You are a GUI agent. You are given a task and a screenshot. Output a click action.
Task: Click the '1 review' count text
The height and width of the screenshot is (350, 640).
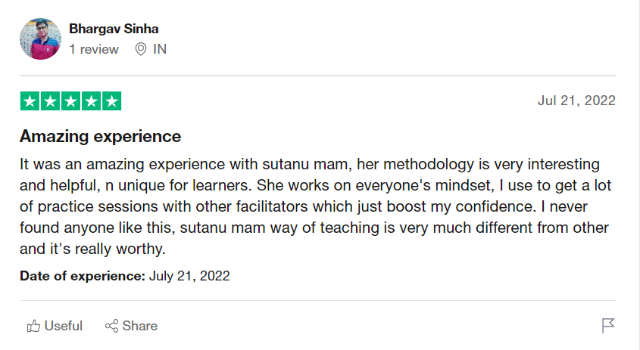[x=94, y=49]
